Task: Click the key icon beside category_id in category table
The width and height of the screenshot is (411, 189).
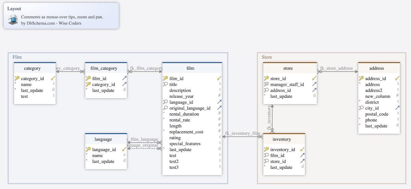Action: click(x=17, y=79)
